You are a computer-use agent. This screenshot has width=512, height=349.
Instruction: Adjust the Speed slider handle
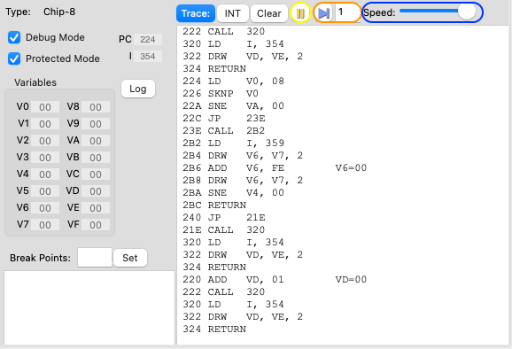point(467,12)
